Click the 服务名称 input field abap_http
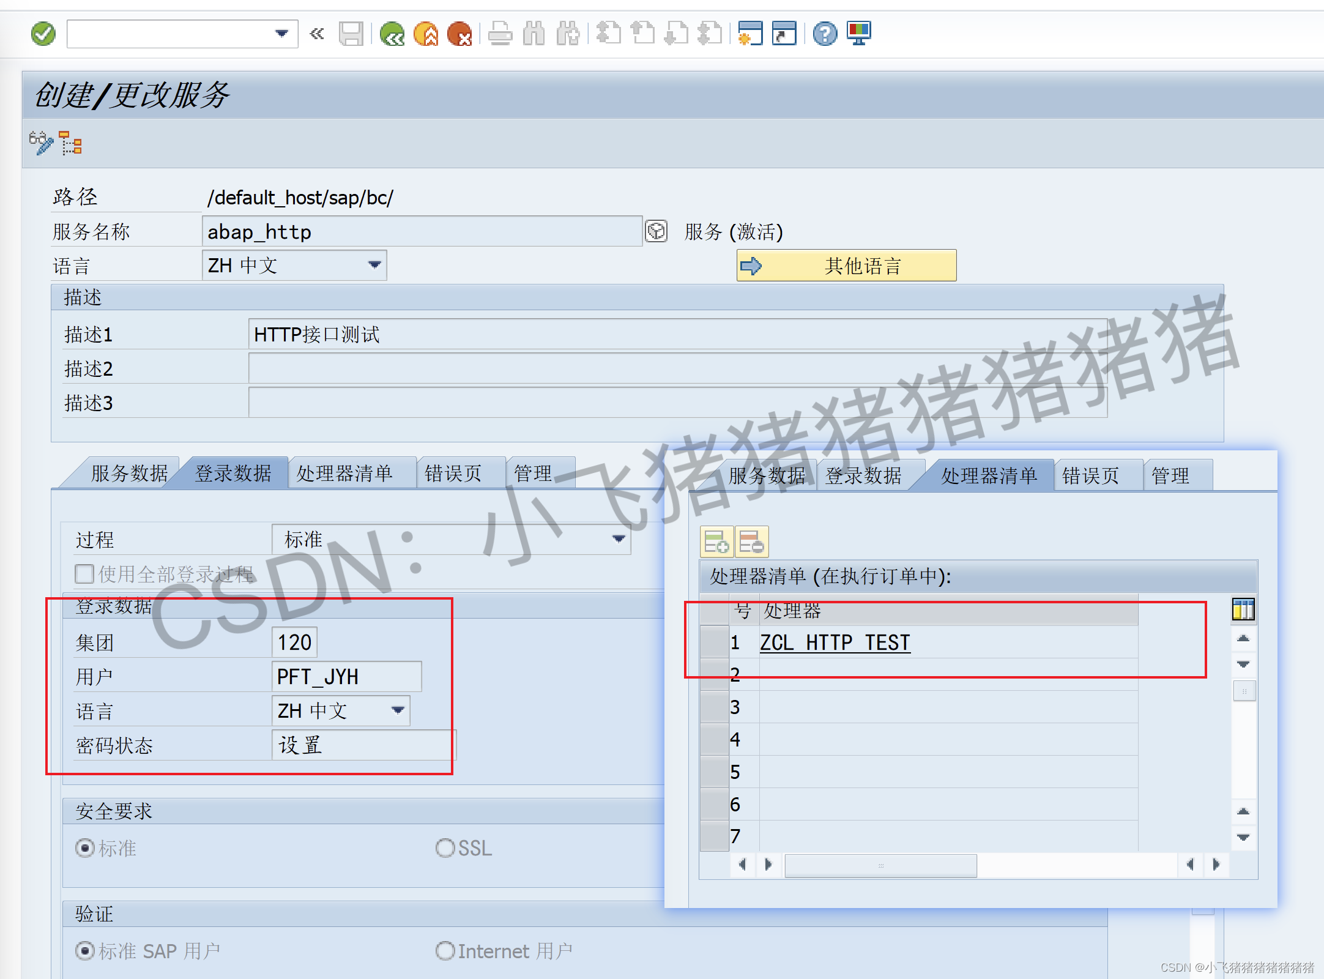The width and height of the screenshot is (1324, 979). [x=422, y=231]
